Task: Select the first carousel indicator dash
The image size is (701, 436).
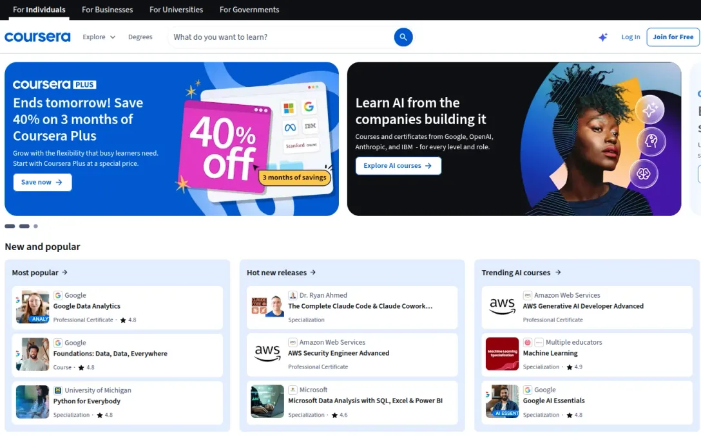Action: pyautogui.click(x=10, y=226)
